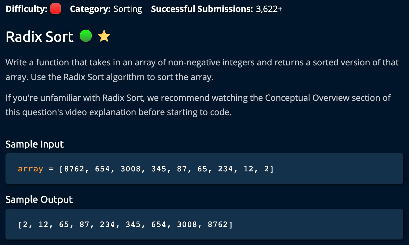Click the Sample Input heading
The width and height of the screenshot is (409, 245).
click(34, 144)
